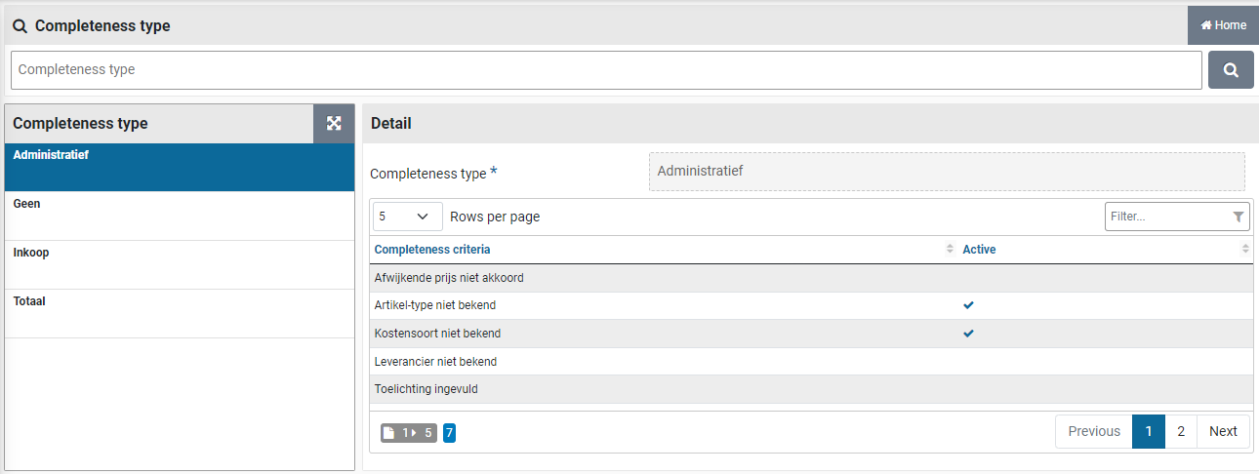Open the Rows per page dropdown
Screen dimensions: 1259x474
click(404, 217)
